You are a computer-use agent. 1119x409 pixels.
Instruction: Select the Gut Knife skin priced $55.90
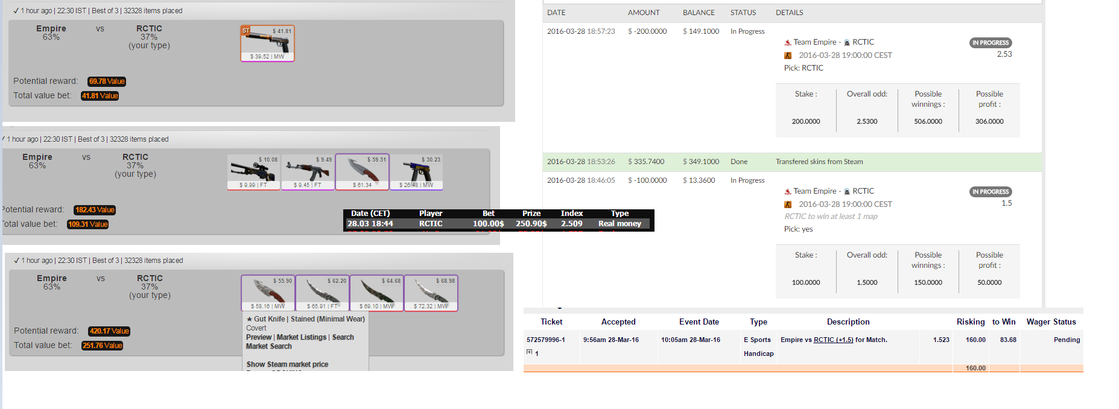pyautogui.click(x=268, y=293)
